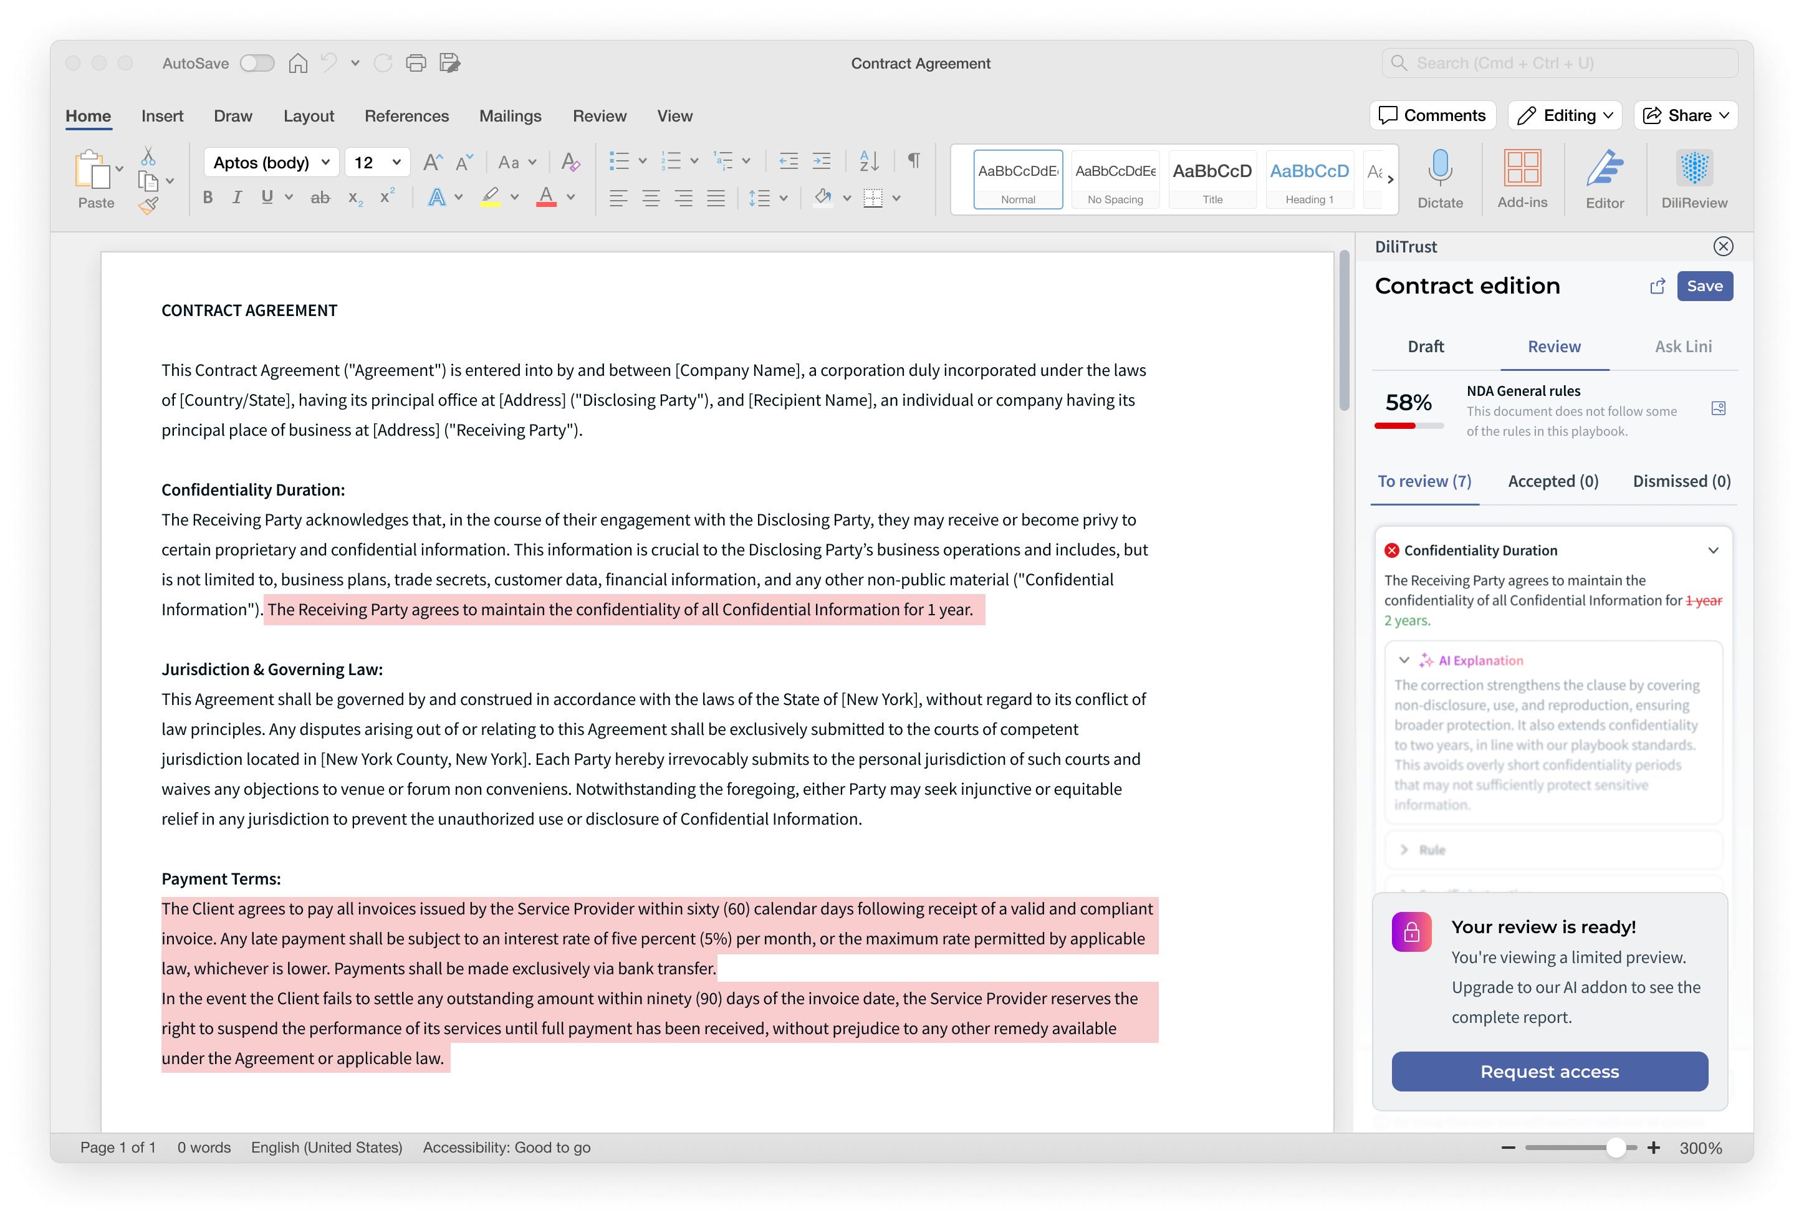
Task: Click the Home icon in title bar
Action: point(298,63)
